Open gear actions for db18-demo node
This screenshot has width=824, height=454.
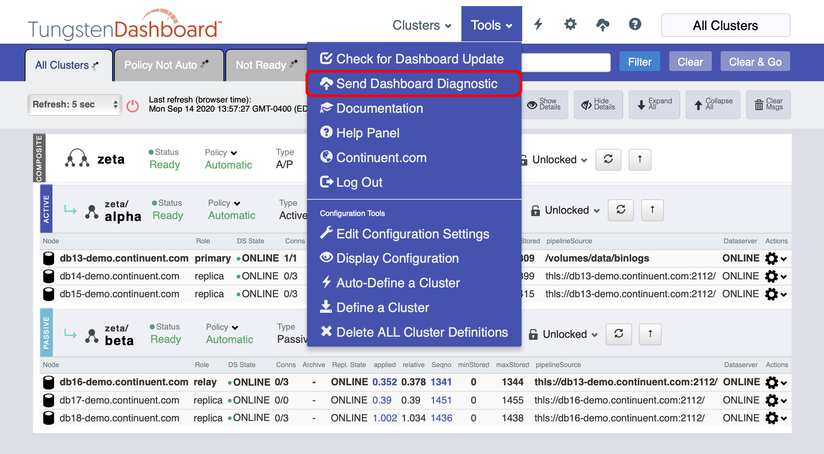point(775,418)
